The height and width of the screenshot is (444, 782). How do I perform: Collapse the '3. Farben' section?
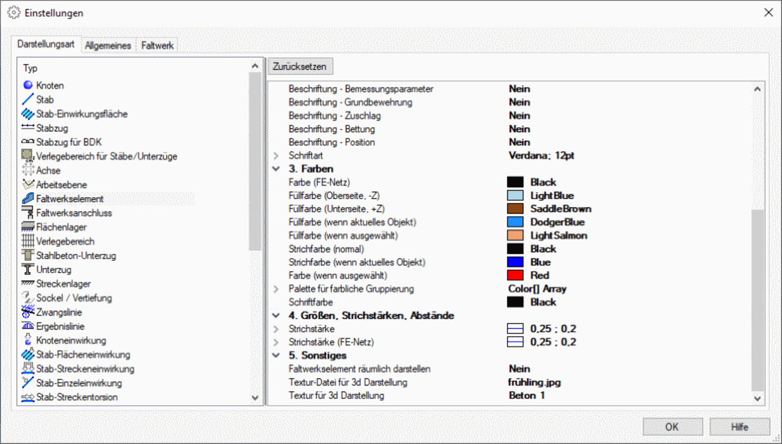pos(276,169)
